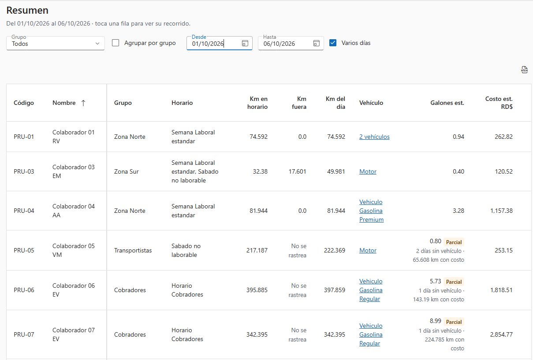Sort by Nombre using the arrow

point(83,103)
